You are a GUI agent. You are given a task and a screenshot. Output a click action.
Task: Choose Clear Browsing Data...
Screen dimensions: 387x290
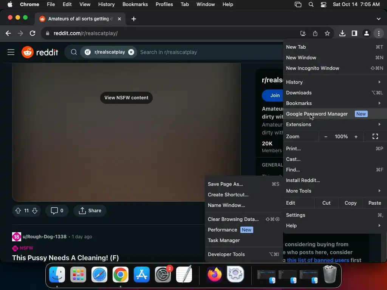244,219
